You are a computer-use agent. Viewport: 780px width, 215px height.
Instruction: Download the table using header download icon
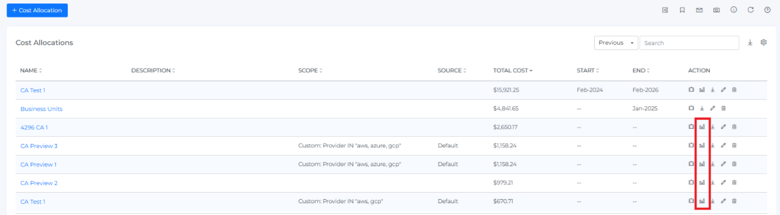[x=750, y=42]
